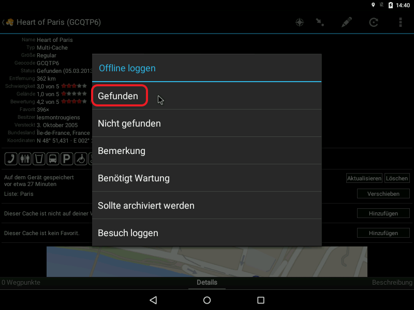Click the "Verschieben" list button

[383, 194]
